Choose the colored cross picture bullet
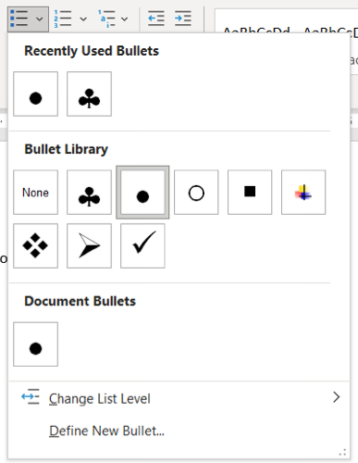358x463 pixels. [303, 192]
